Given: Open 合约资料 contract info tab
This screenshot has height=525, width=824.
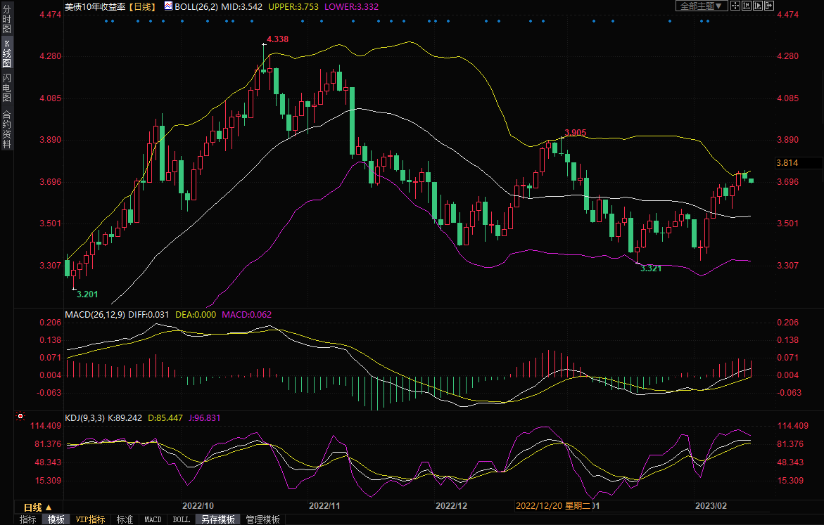Looking at the screenshot, I should 6,129.
